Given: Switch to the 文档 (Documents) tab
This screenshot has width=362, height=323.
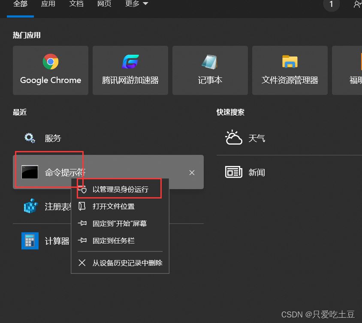Looking at the screenshot, I should [x=76, y=4].
